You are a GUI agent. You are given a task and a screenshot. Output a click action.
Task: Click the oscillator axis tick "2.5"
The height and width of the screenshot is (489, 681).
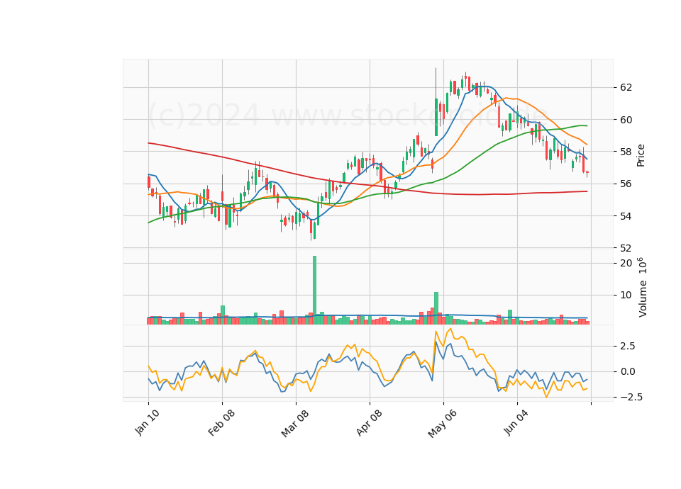pos(628,347)
